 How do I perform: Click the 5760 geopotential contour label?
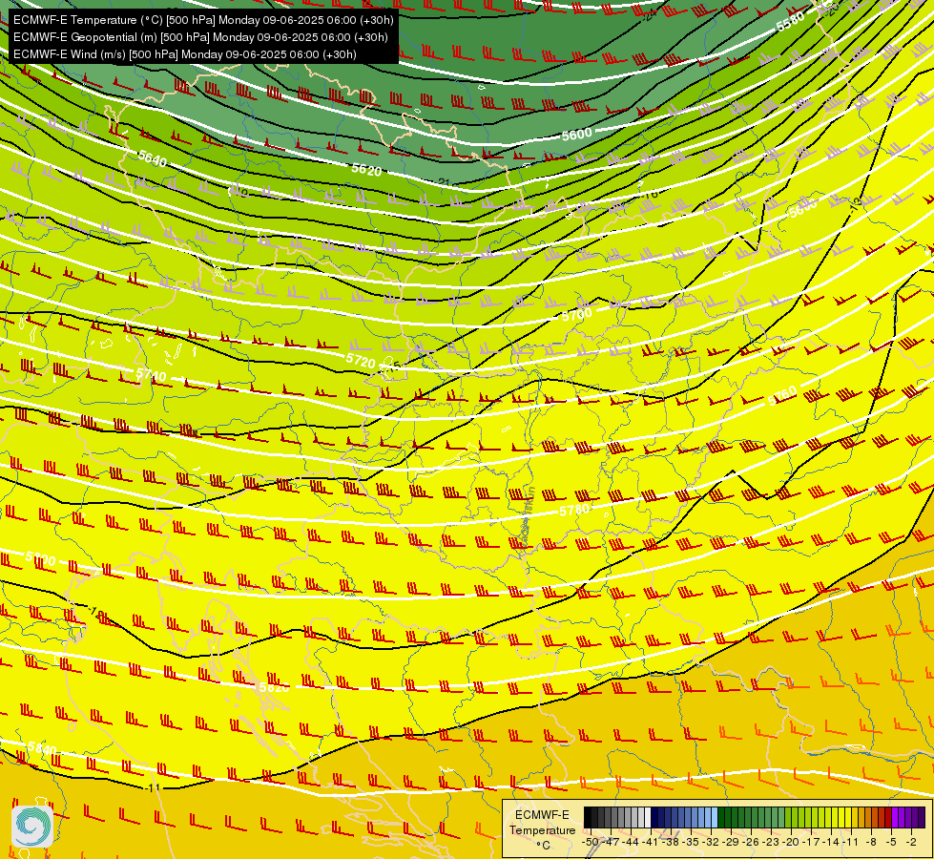pos(782,396)
